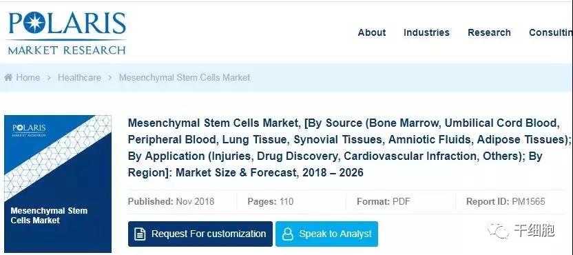Open the About menu
573x255 pixels.
point(372,32)
